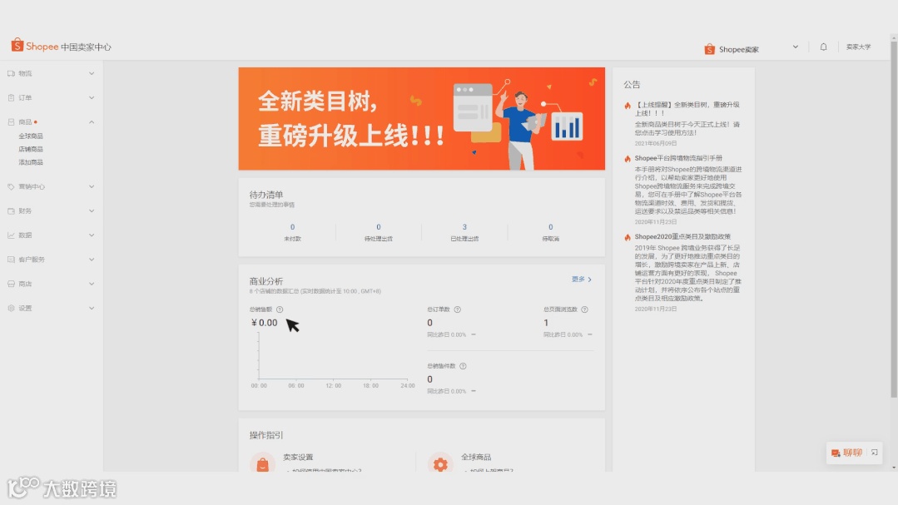Image resolution: width=898 pixels, height=505 pixels.
Task: Click the 订单 clipboard icon in sidebar
Action: point(11,98)
